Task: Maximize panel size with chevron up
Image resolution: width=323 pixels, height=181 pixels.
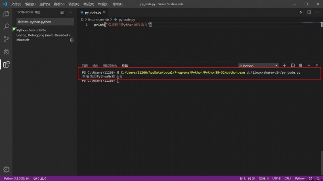Action: [x=309, y=66]
